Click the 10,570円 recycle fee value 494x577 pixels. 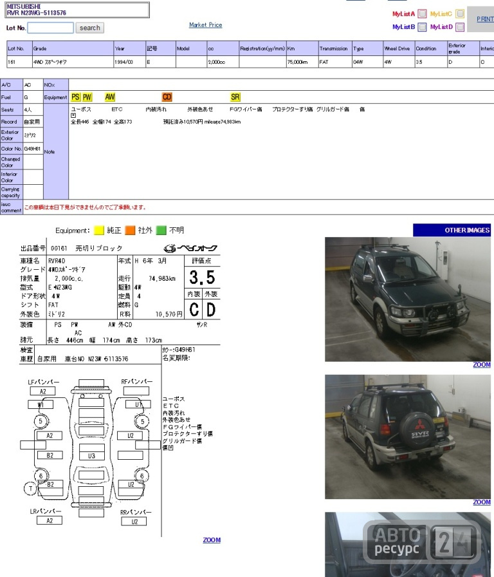point(169,314)
